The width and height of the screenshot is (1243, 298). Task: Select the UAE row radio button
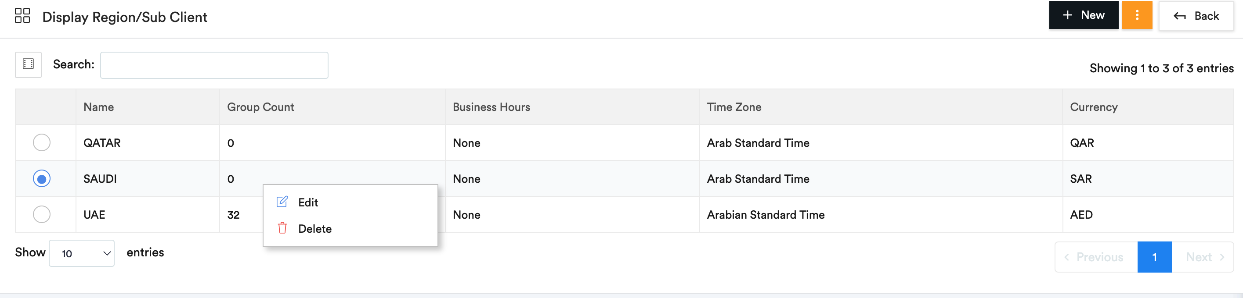tap(41, 214)
